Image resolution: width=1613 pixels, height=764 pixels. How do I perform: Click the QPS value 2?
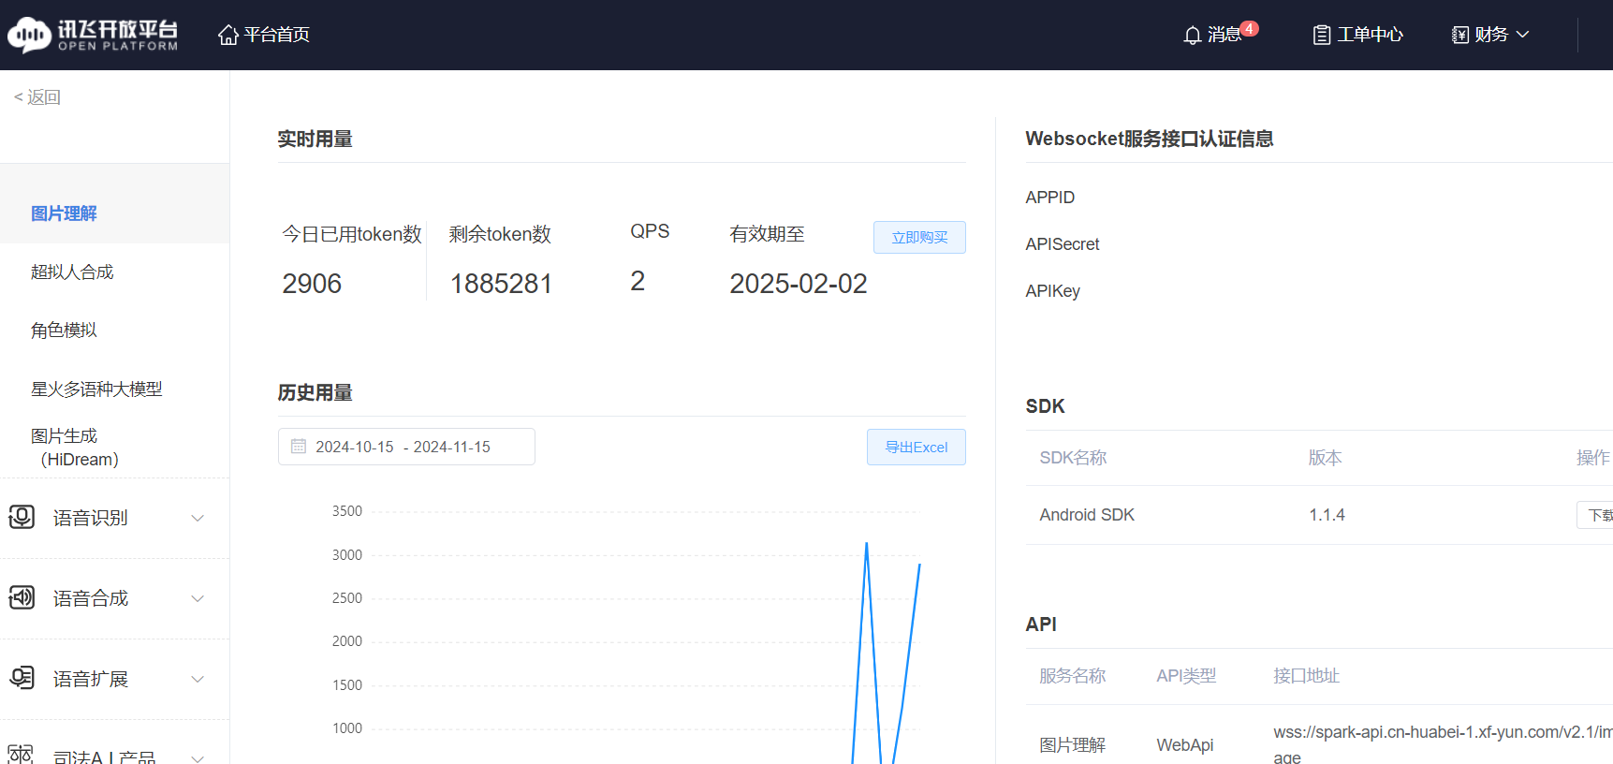click(x=638, y=281)
